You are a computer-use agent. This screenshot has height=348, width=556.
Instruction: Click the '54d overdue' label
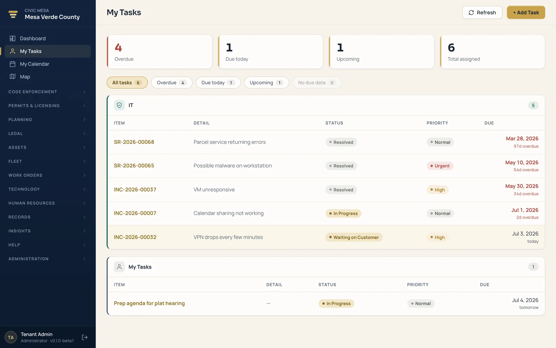(526, 170)
